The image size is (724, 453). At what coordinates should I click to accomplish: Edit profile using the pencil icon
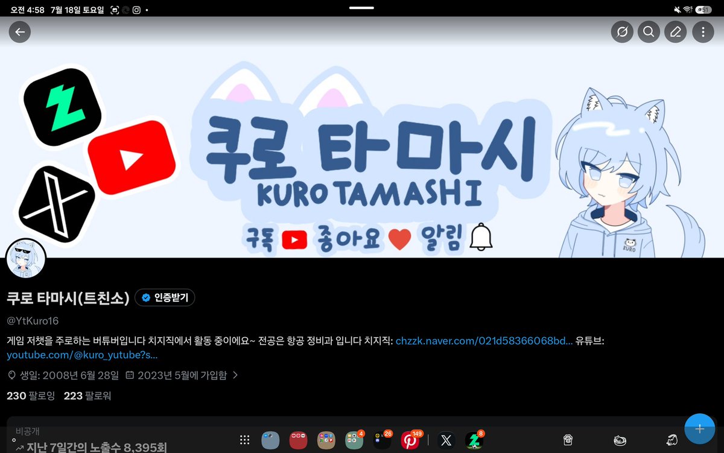tap(676, 32)
